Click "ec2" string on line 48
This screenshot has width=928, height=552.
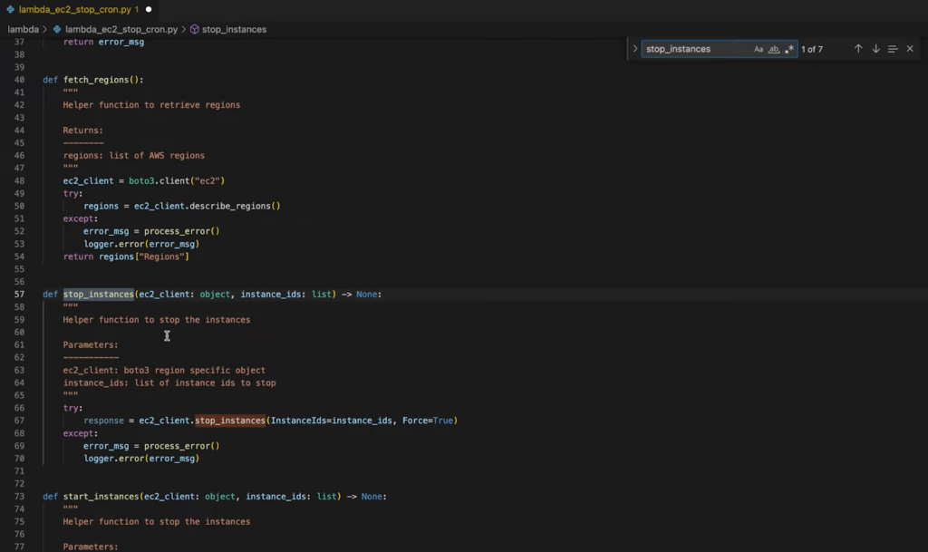tap(208, 181)
